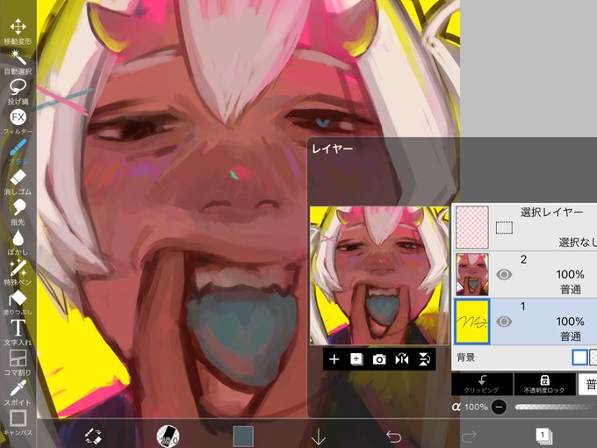Tap the down arrow in bottom bar
This screenshot has height=448, width=597.
[319, 437]
